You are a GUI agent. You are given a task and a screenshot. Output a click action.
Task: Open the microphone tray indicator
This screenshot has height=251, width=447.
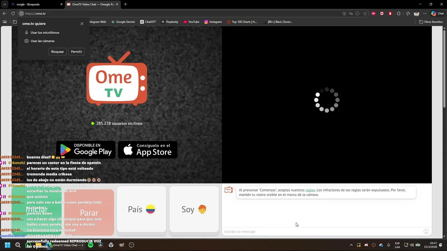click(388, 245)
